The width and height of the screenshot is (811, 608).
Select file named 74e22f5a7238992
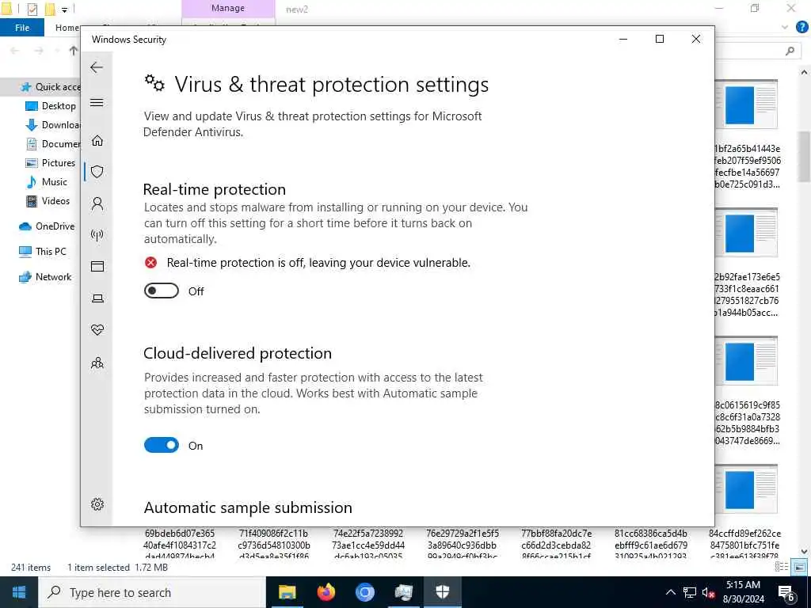(367, 545)
